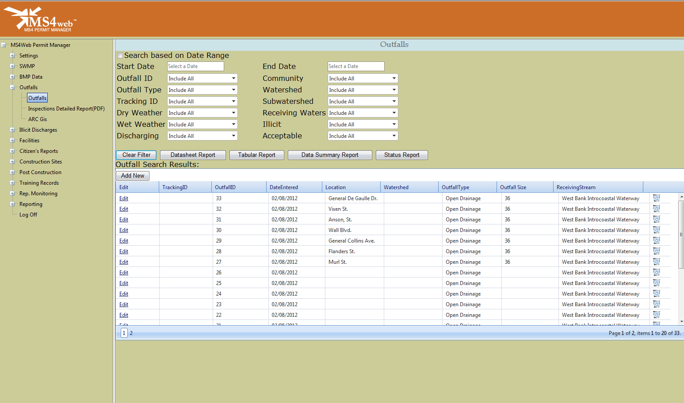The image size is (684, 403).
Task: Open the Illicit dropdown
Action: pyautogui.click(x=363, y=124)
